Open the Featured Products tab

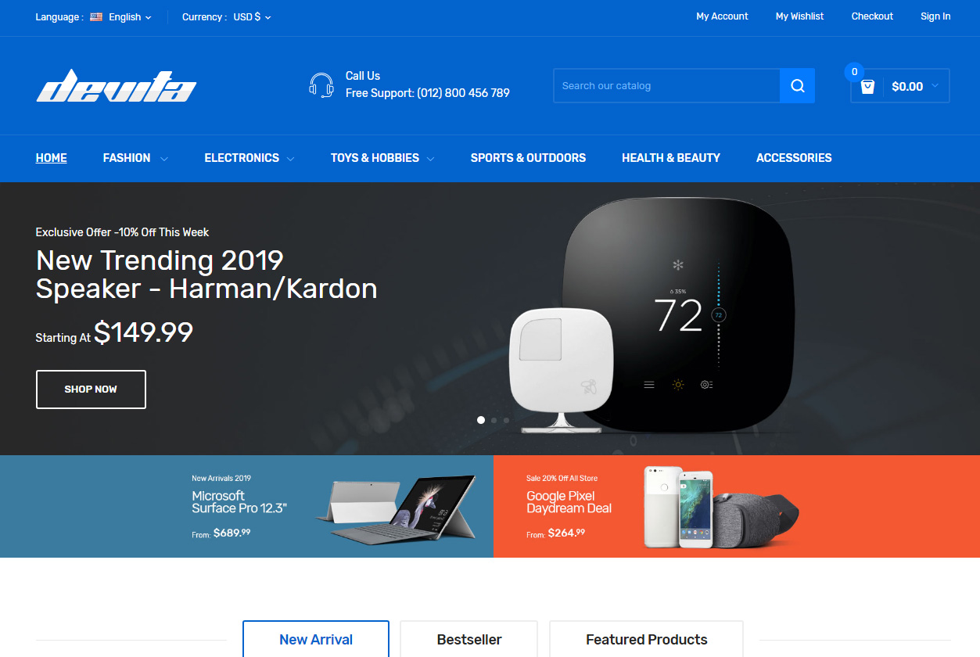646,639
